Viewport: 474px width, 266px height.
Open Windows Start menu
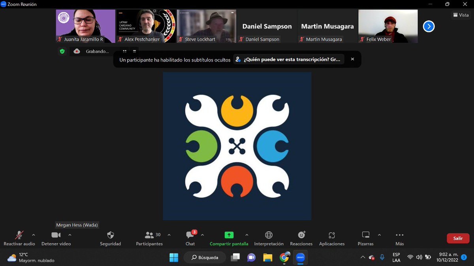click(174, 258)
